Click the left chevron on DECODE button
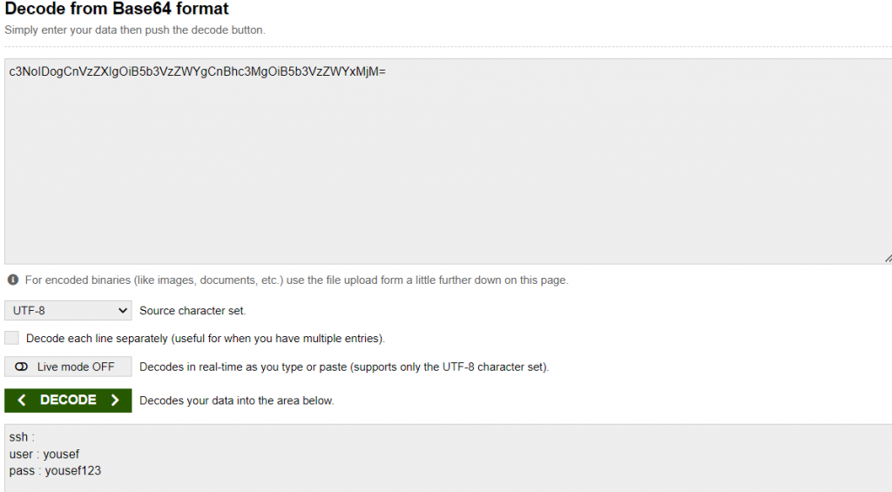The width and height of the screenshot is (892, 492). click(22, 401)
